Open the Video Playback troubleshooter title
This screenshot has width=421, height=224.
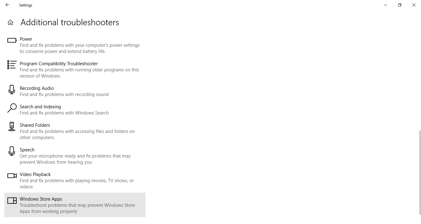(x=35, y=174)
